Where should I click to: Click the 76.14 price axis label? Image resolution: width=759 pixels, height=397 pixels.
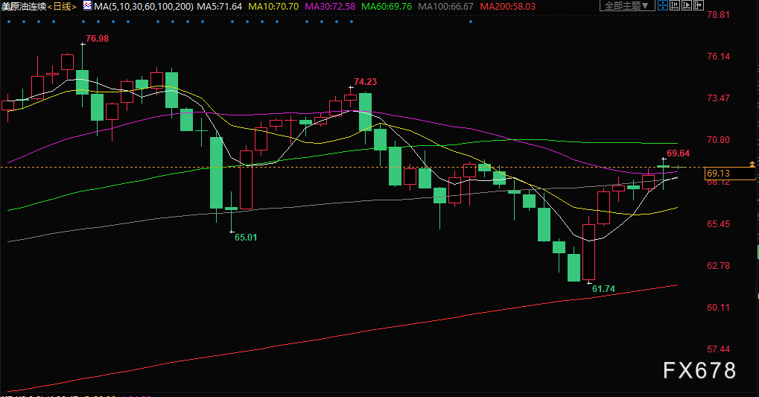coord(718,56)
